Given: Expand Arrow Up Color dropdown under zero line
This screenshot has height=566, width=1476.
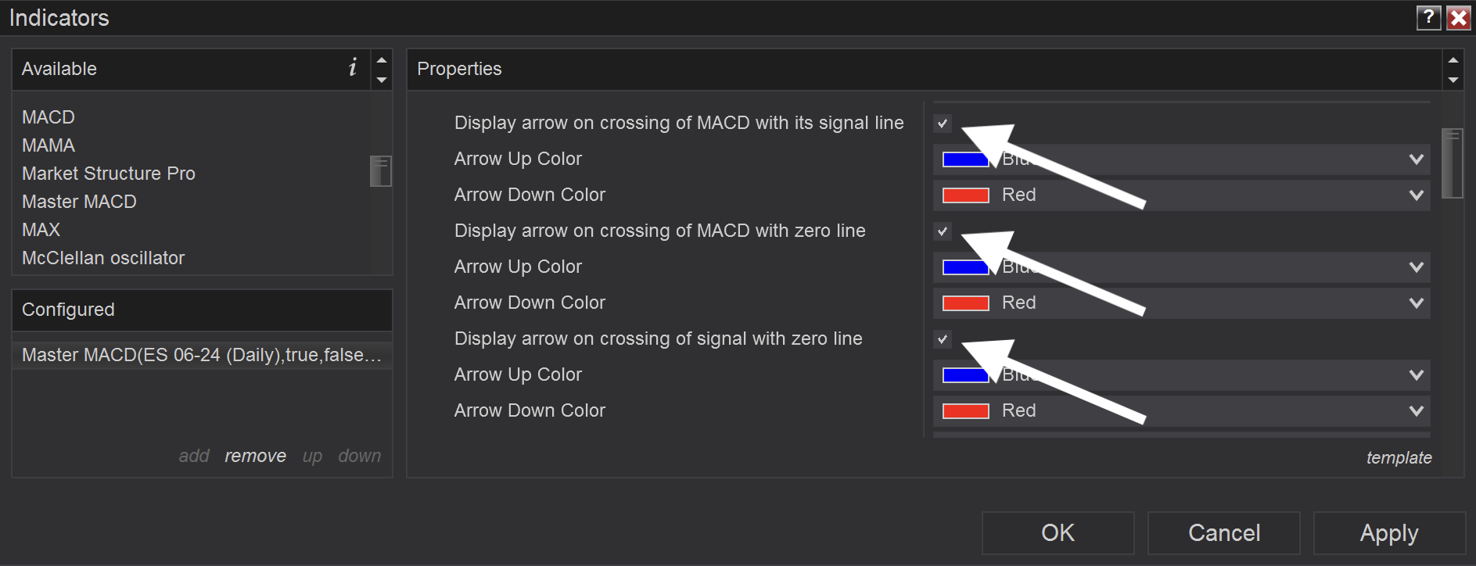Looking at the screenshot, I should tap(1181, 267).
